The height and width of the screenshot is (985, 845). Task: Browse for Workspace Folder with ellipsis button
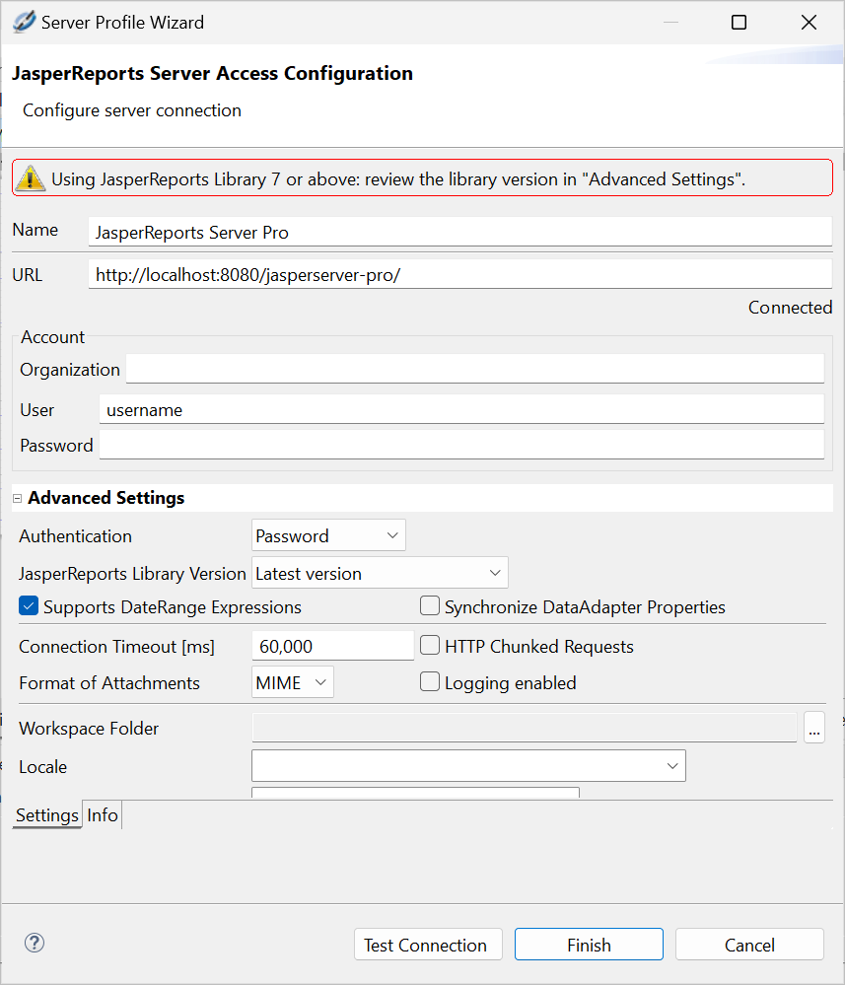[814, 728]
